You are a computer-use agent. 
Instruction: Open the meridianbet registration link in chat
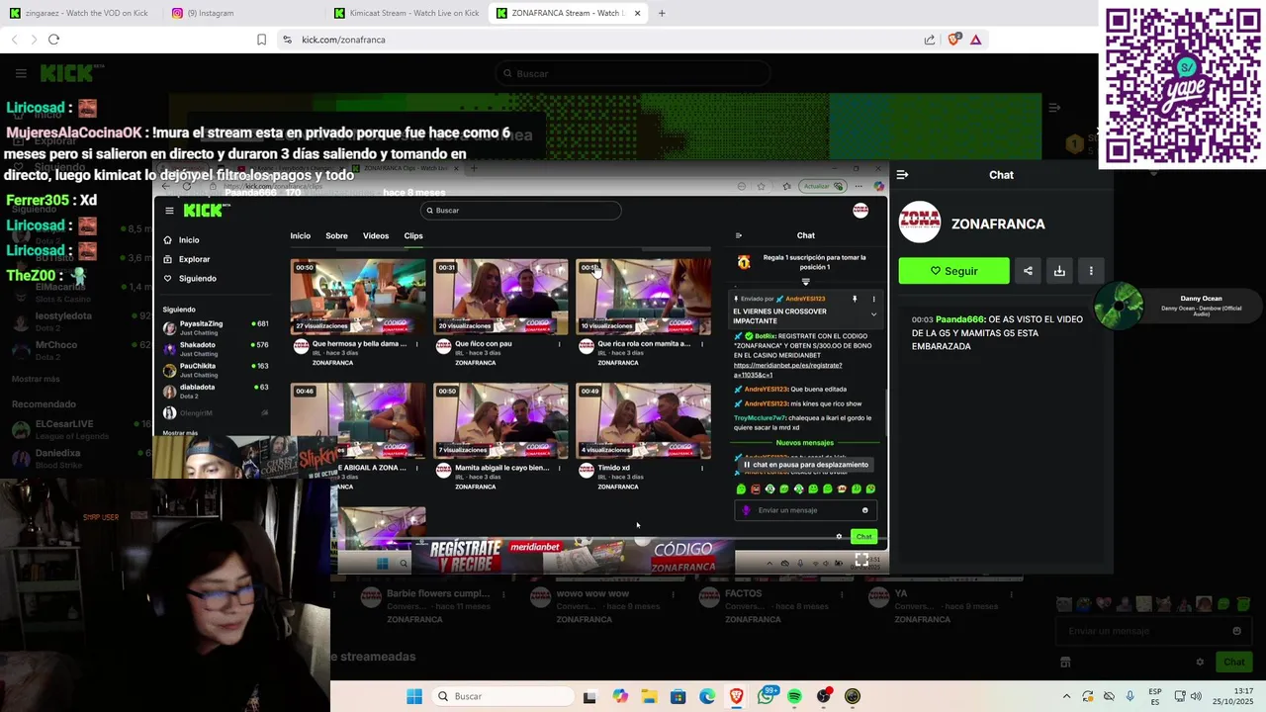(787, 369)
